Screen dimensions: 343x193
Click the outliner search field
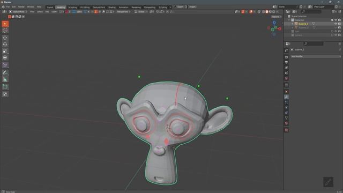[311, 12]
